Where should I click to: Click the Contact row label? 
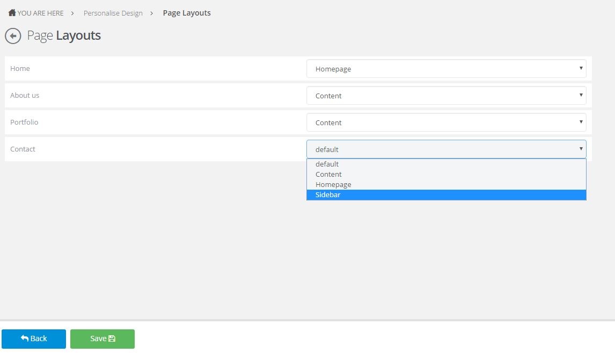point(23,149)
